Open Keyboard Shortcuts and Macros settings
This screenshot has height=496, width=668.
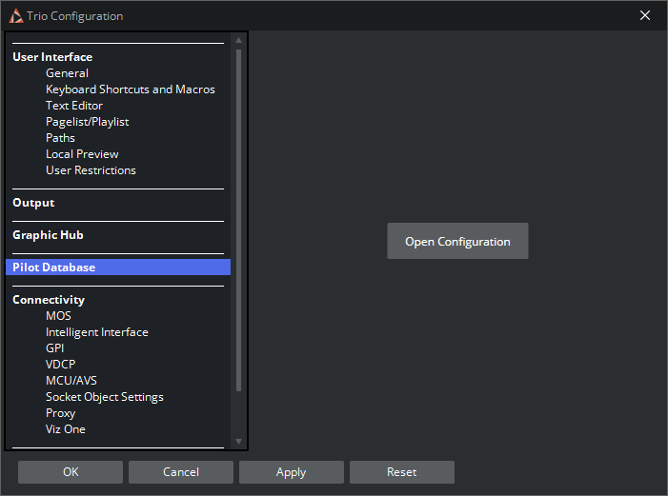pyautogui.click(x=131, y=89)
